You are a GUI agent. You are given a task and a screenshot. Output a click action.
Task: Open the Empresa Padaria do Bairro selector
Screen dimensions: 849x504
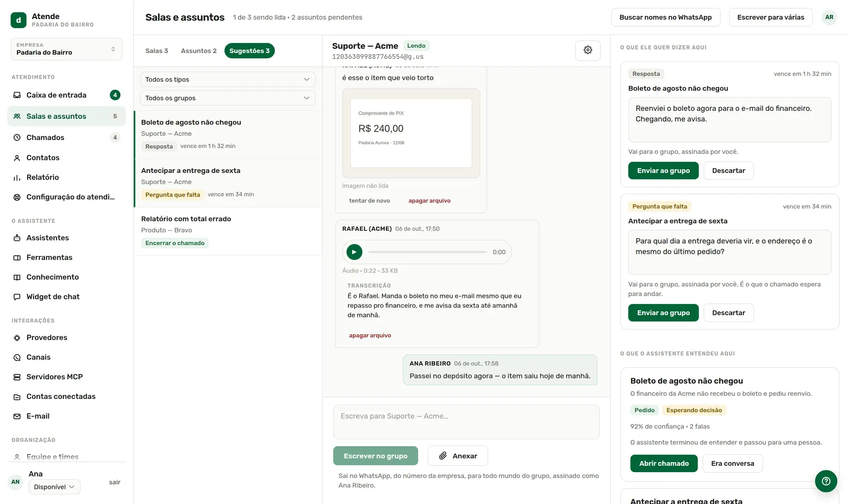(66, 49)
